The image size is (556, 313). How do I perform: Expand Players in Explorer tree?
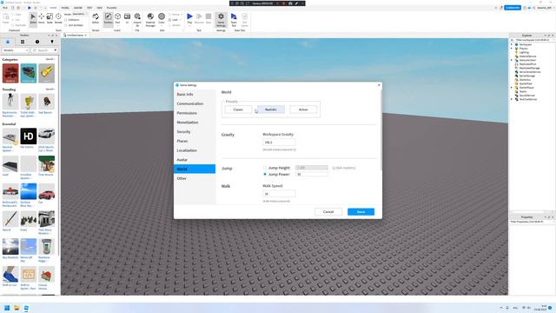click(512, 49)
